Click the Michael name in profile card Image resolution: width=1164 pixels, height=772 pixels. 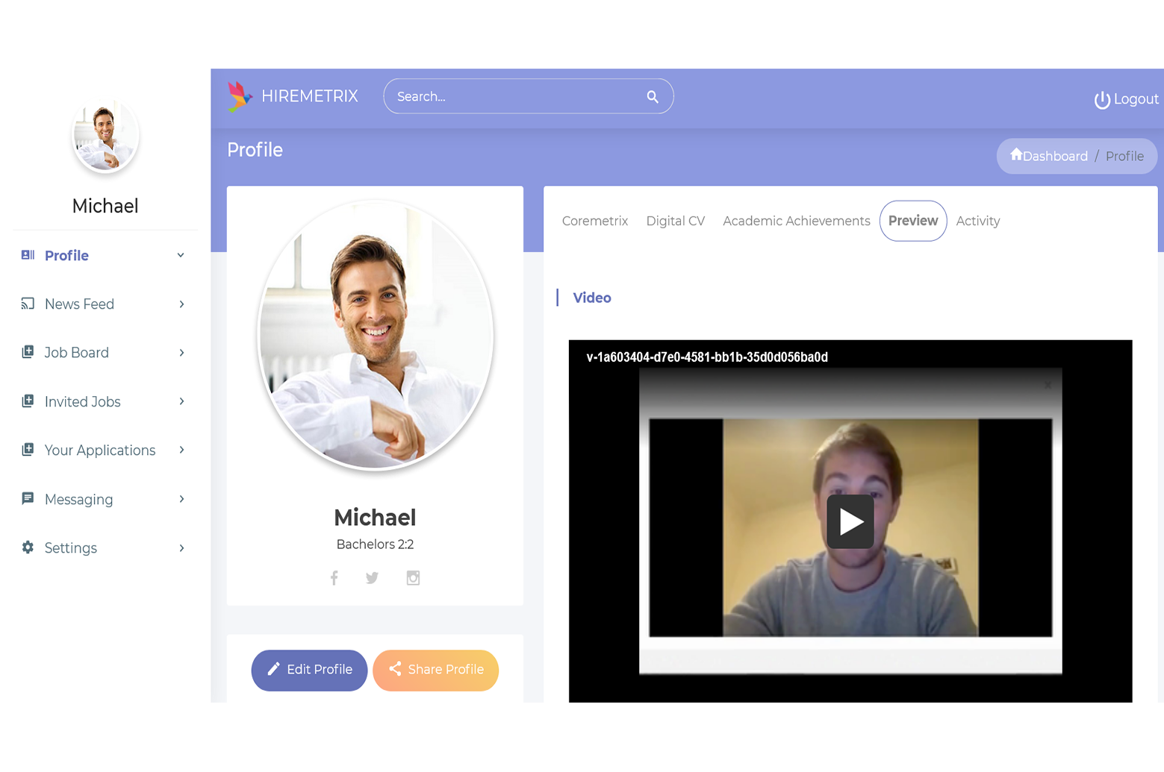[375, 518]
